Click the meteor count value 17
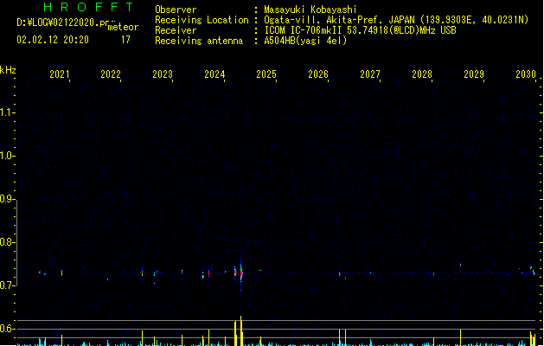Viewport: 544px width, 346px height. click(x=125, y=40)
